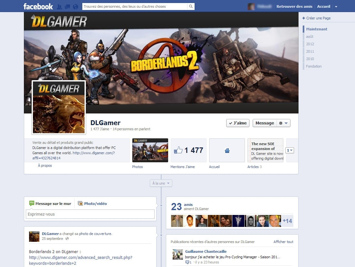Click the Mentions J'aime label
Screen dimensions: 355x267
tap(182, 167)
